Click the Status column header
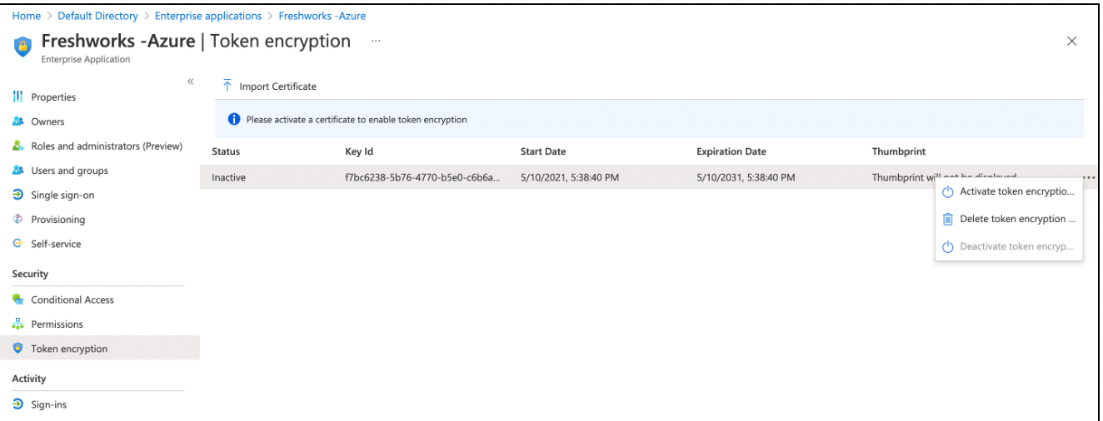 pyautogui.click(x=226, y=151)
